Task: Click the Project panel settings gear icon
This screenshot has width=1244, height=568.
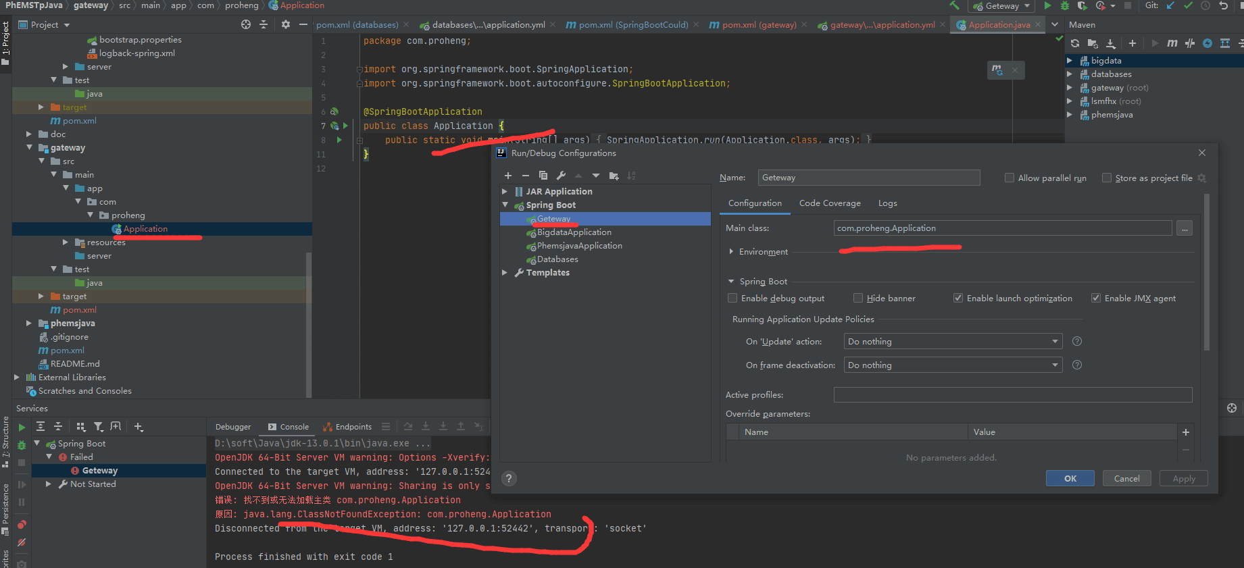Action: click(285, 24)
